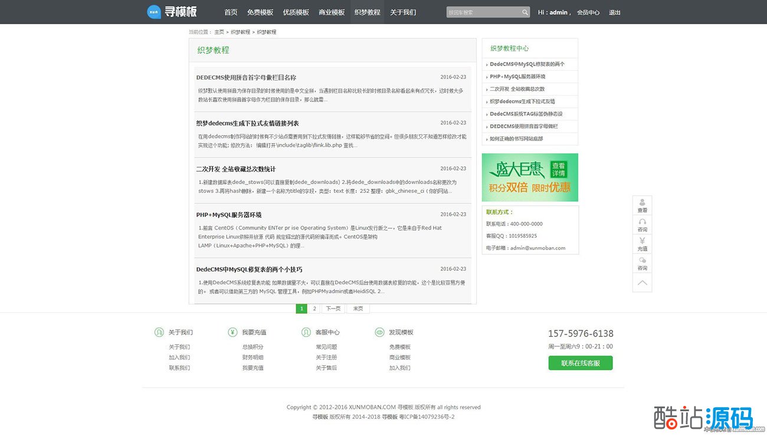Open the 查看 user icon in floating sidebar
The height and width of the screenshot is (436, 767).
[x=642, y=203]
